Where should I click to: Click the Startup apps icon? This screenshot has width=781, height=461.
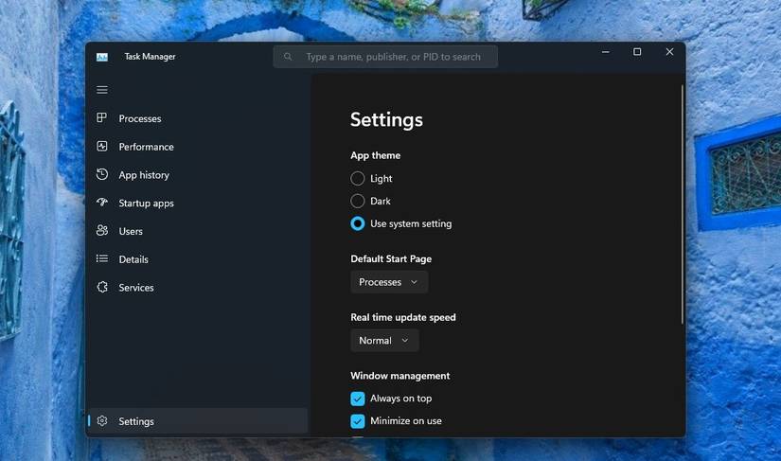pyautogui.click(x=102, y=203)
